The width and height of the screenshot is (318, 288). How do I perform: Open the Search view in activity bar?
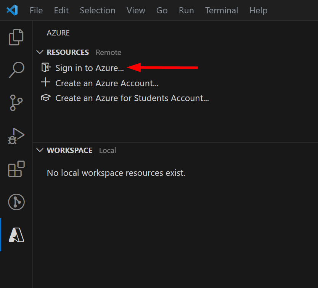[x=16, y=70]
